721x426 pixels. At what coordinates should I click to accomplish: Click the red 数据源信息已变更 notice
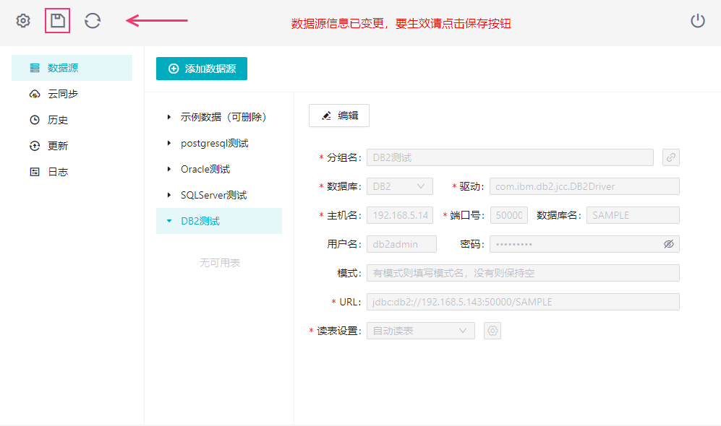coord(401,24)
